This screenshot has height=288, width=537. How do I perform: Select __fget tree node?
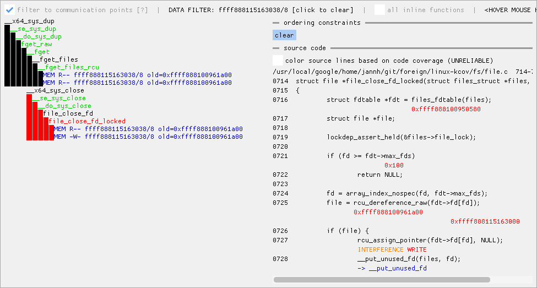(38, 52)
